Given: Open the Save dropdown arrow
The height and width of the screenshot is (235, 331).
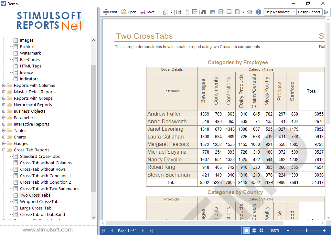Looking at the screenshot, I should pos(159,12).
